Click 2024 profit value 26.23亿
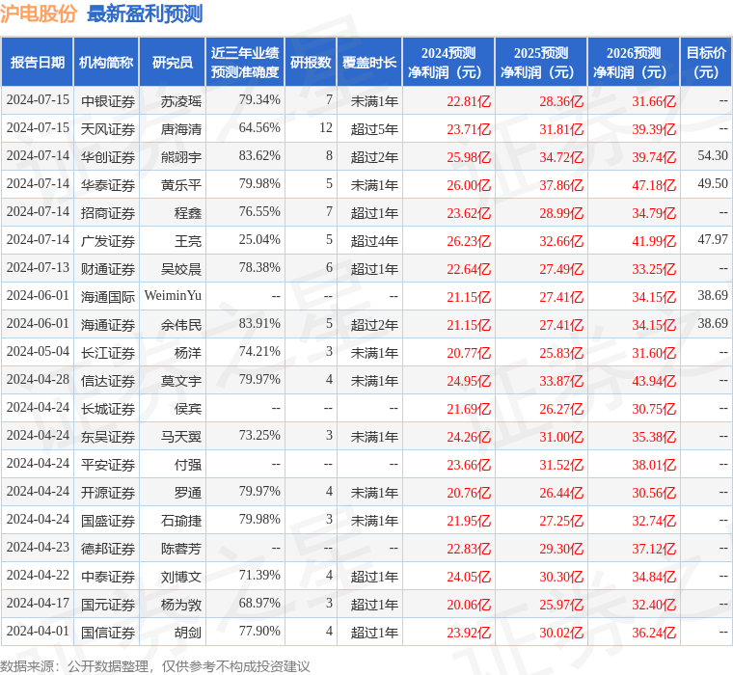This screenshot has width=733, height=675. pos(469,241)
